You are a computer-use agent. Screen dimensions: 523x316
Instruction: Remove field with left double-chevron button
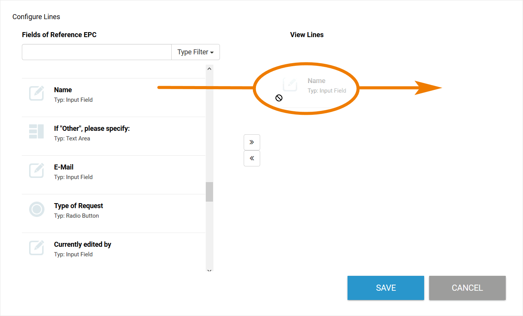(252, 158)
